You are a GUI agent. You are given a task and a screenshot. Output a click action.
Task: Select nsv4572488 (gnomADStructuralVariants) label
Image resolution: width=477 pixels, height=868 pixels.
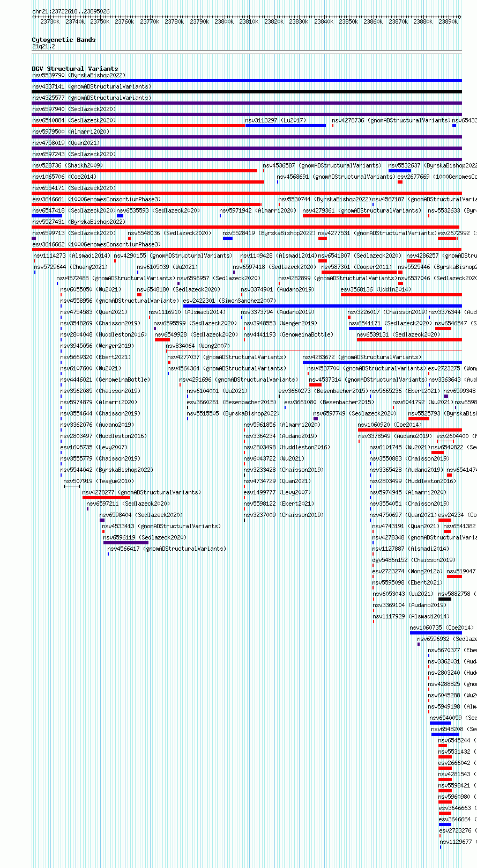coord(116,278)
